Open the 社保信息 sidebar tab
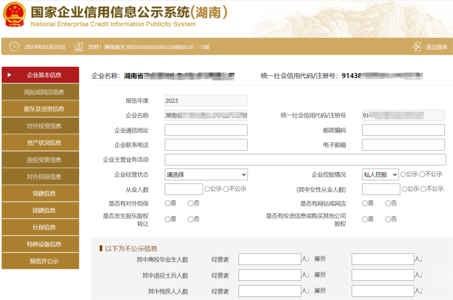This screenshot has width=453, height=300. coord(40,227)
